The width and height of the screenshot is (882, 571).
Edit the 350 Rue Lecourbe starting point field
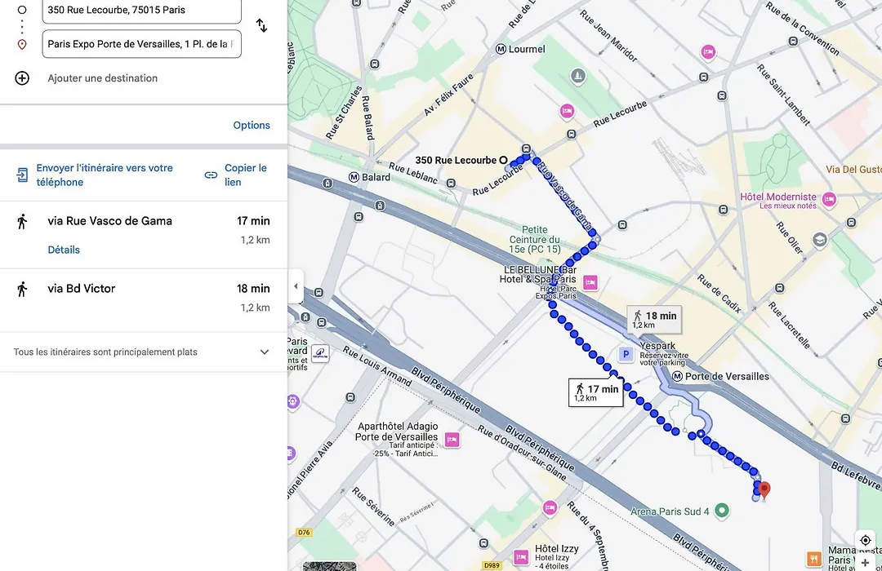coord(142,10)
